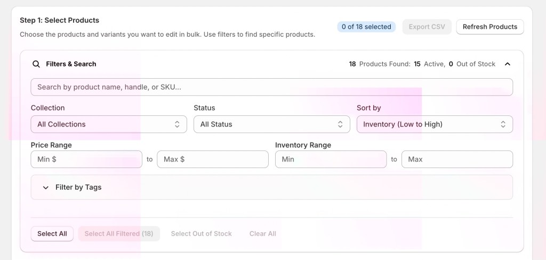This screenshot has height=260, width=546.
Task: Click the Export CSV button
Action: click(427, 27)
